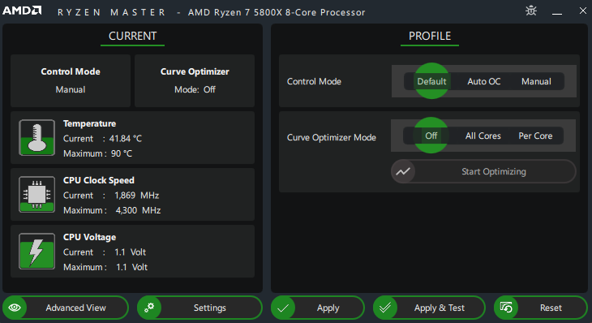Select Default control mode

431,81
